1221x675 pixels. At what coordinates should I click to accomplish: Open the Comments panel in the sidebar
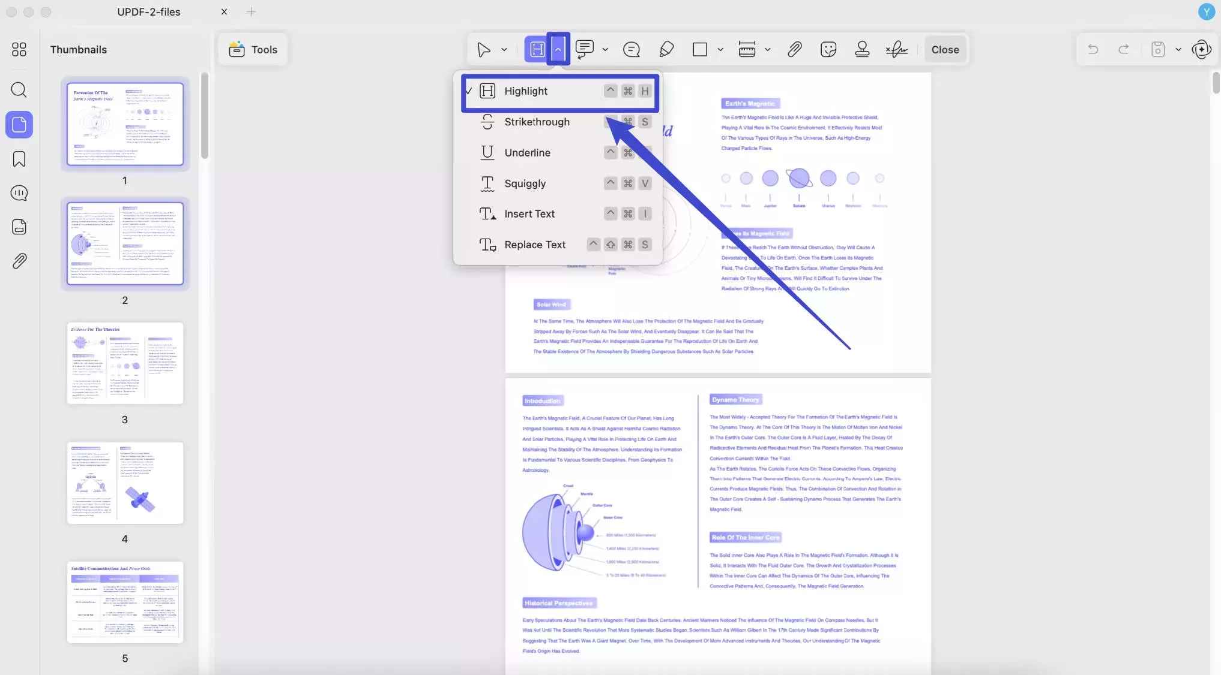19,192
